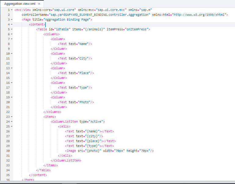Click the closing content tag on line 35
Screen dimensions: 235x184
point(38,175)
